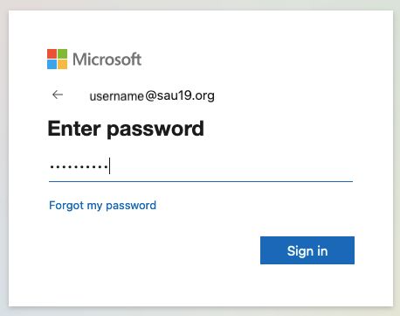The image size is (400, 316).
Task: Click the red square of Microsoft logo
Action: coord(52,53)
